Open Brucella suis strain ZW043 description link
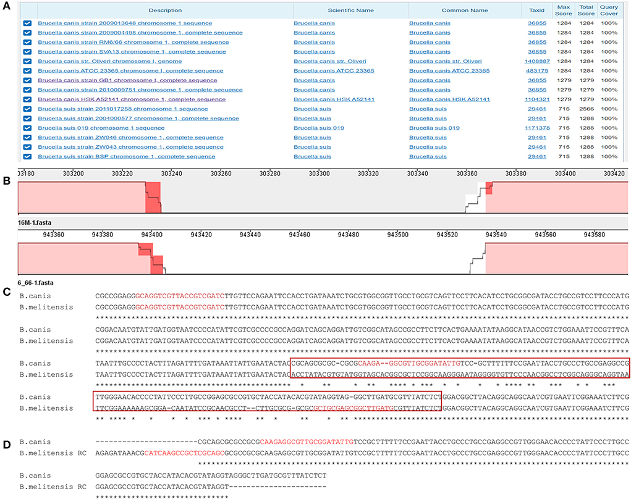This screenshot has height=499, width=631. point(130,147)
